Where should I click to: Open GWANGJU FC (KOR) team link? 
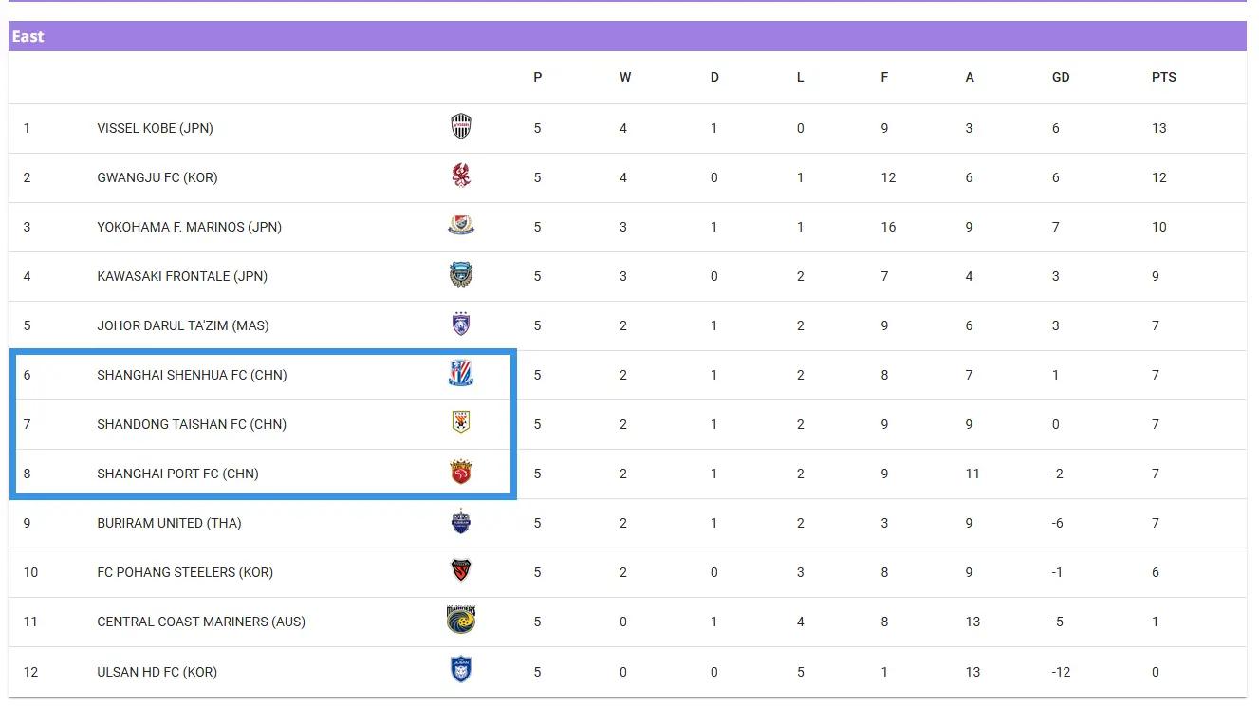click(x=157, y=177)
